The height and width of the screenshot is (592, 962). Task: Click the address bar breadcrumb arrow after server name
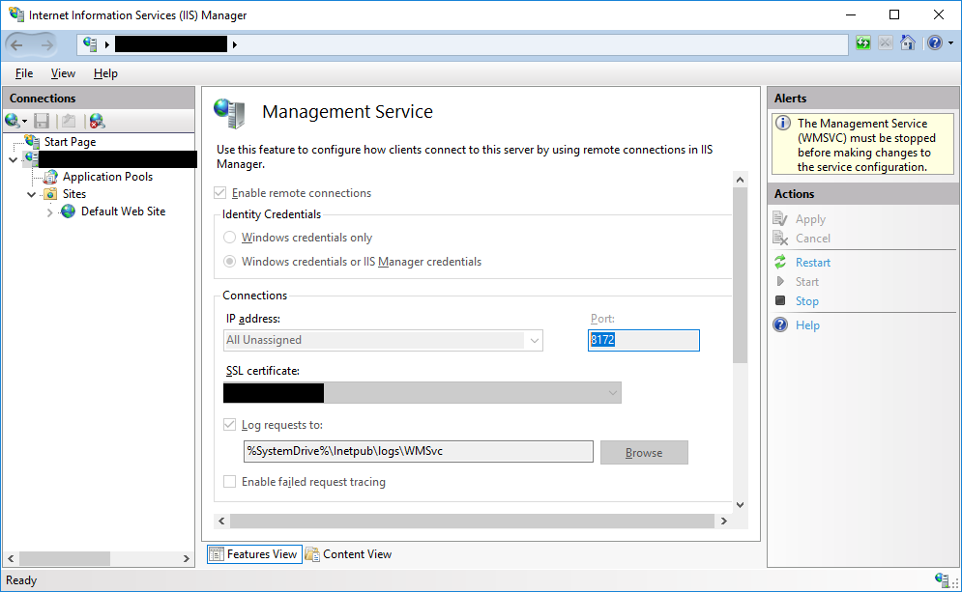[x=234, y=44]
